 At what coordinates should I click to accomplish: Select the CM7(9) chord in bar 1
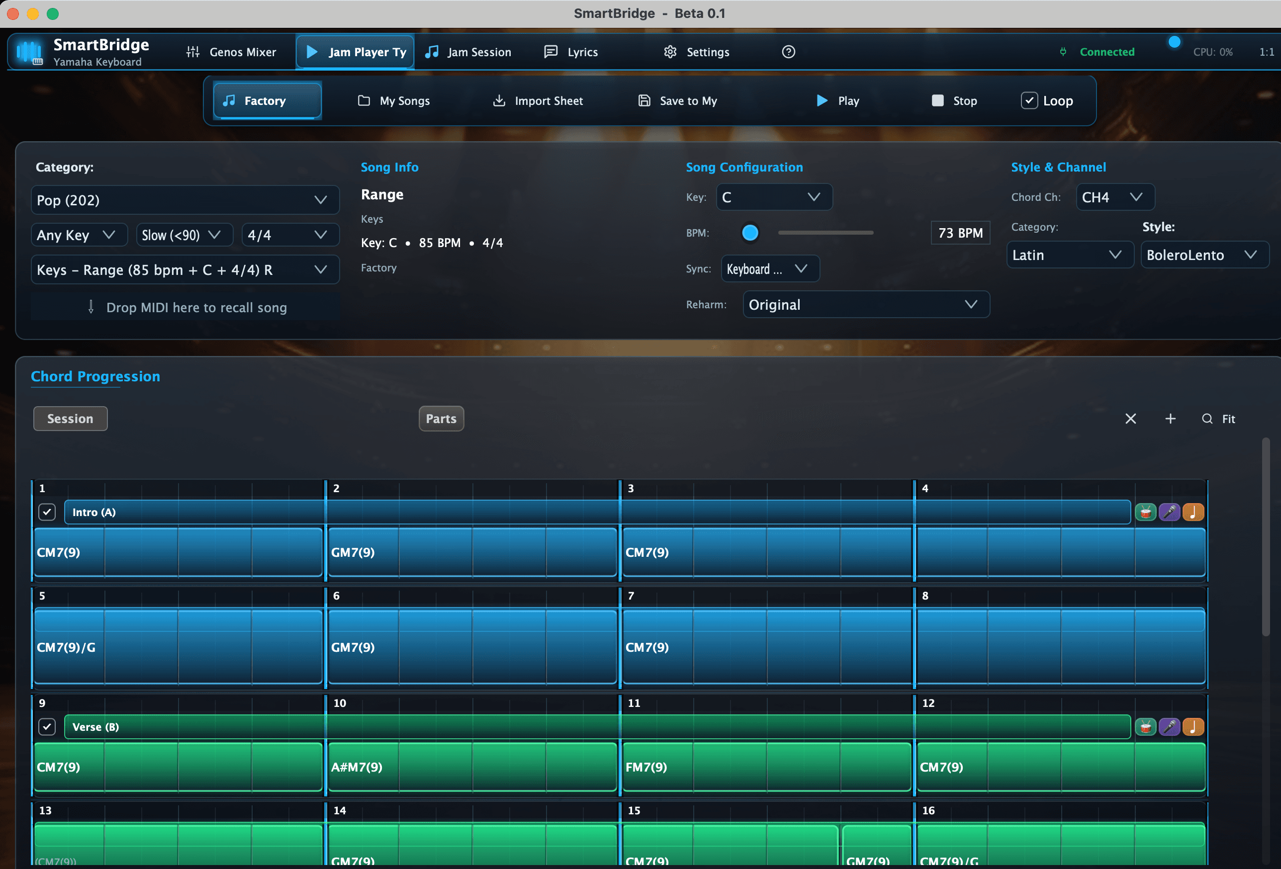click(178, 552)
